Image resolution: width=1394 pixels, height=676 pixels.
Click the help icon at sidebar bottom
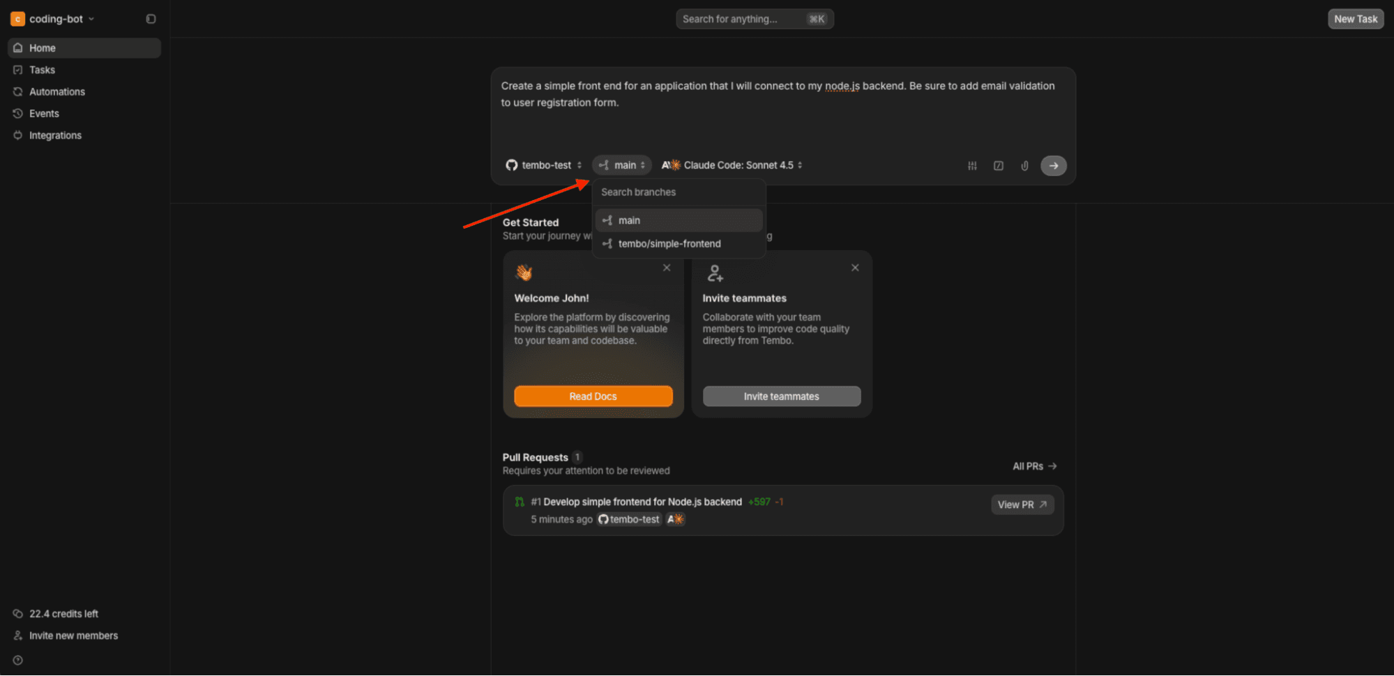(x=18, y=660)
